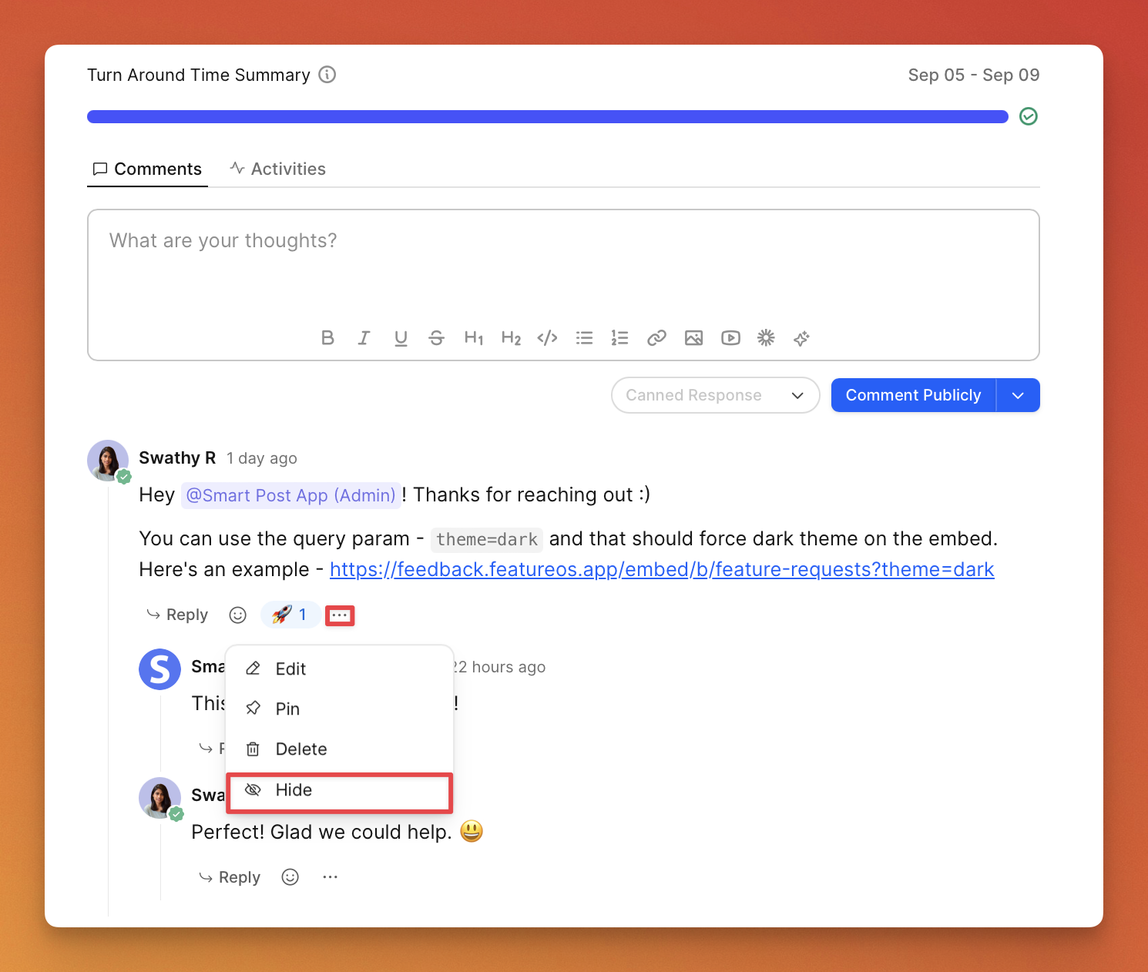Click the more options button on first comment
Screen dimensions: 1148x972
click(x=340, y=615)
